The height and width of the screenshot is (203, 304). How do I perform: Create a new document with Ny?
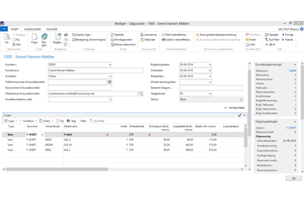coord(16,40)
